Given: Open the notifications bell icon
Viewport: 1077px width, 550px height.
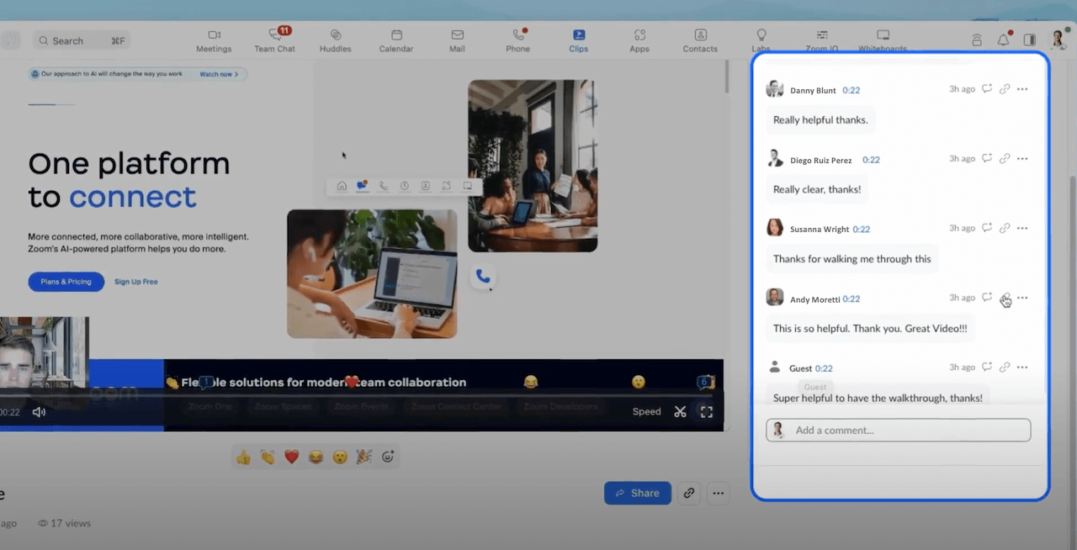Looking at the screenshot, I should pos(1003,40).
